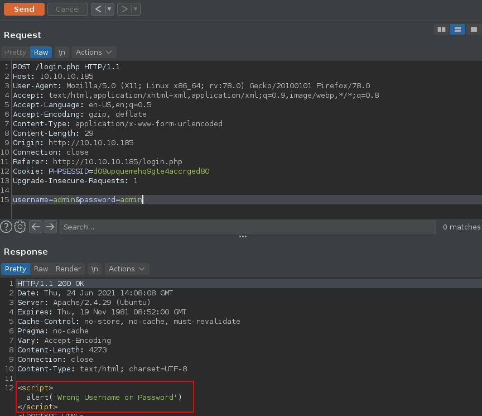
Task: Select side-by-side split layout icon
Action: click(x=442, y=30)
